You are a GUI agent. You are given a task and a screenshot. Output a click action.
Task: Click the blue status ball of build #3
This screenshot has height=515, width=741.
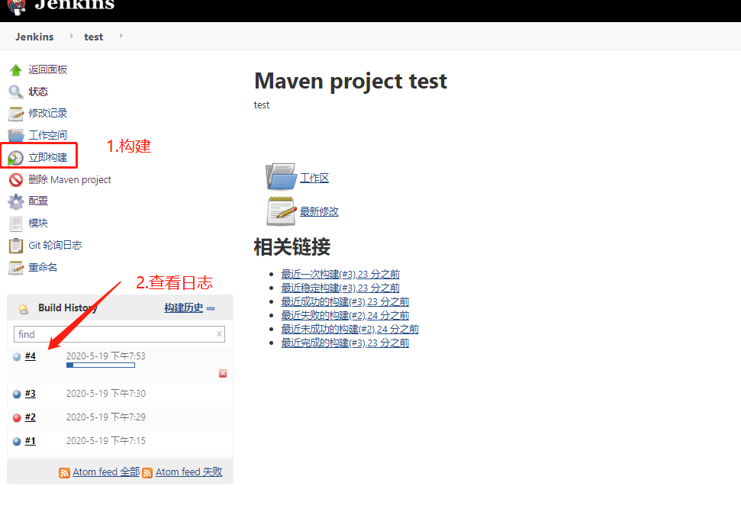click(x=17, y=394)
